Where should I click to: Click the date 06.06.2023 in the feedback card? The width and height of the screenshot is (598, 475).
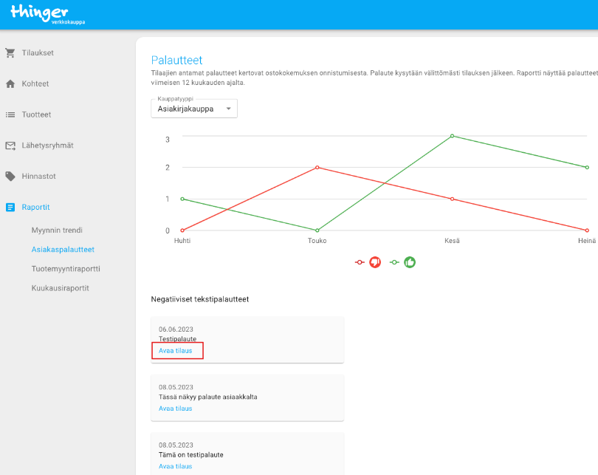coord(176,329)
